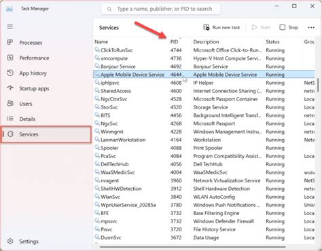Click the Stop service button
Viewport: 322px width, 251px height.
click(x=289, y=28)
